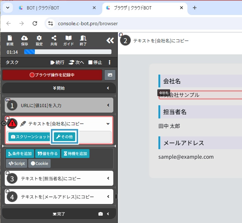The height and width of the screenshot is (223, 242).
Task: Open the ガイド (Guide) book icon
Action: [69, 40]
